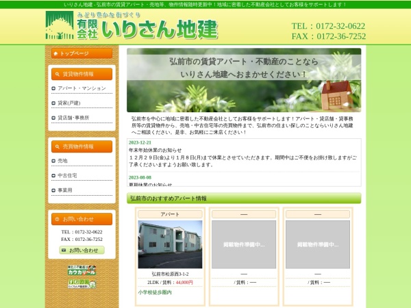Click magnifier icon beside 賃貸物件情報
The height and width of the screenshot is (308, 411).
[x=57, y=75]
